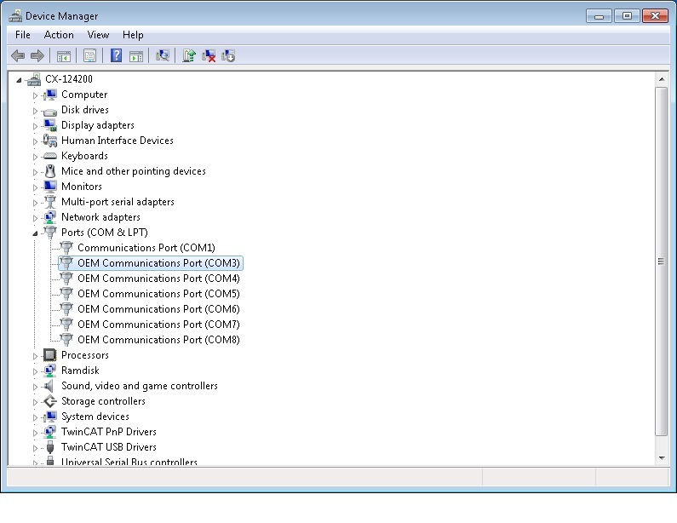677x523 pixels.
Task: Maximize the Device Manager window
Action: click(627, 16)
